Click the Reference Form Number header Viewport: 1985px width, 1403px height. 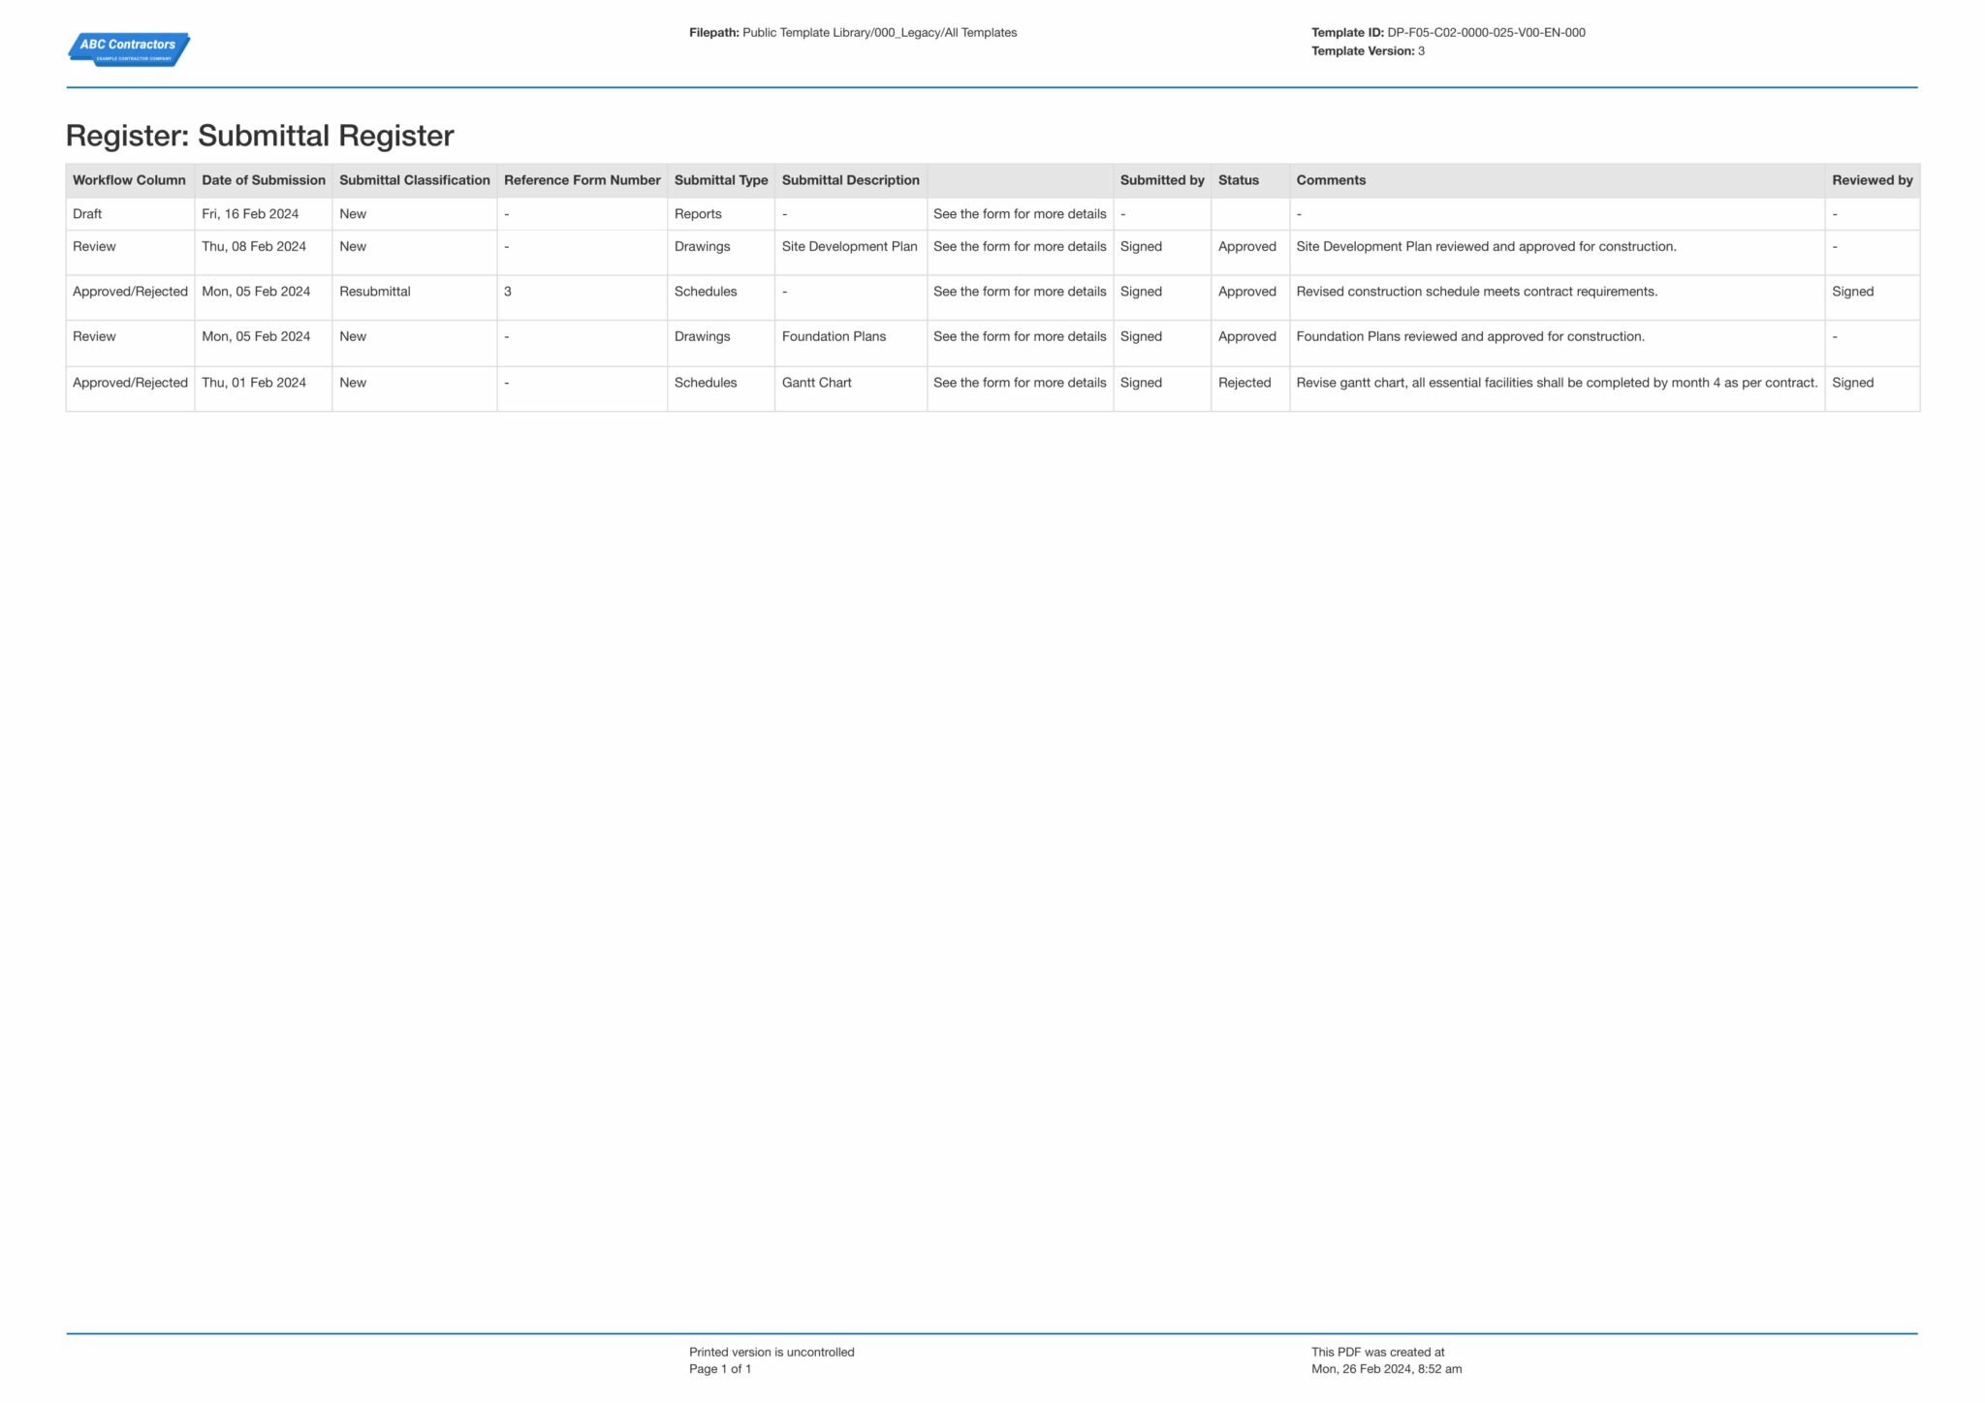click(x=582, y=179)
